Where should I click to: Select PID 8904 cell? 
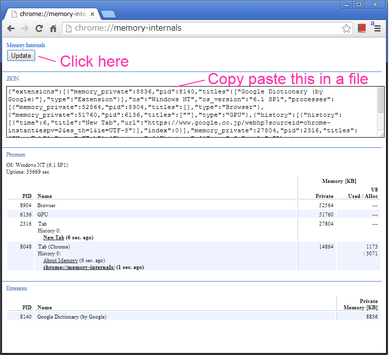[26, 205]
